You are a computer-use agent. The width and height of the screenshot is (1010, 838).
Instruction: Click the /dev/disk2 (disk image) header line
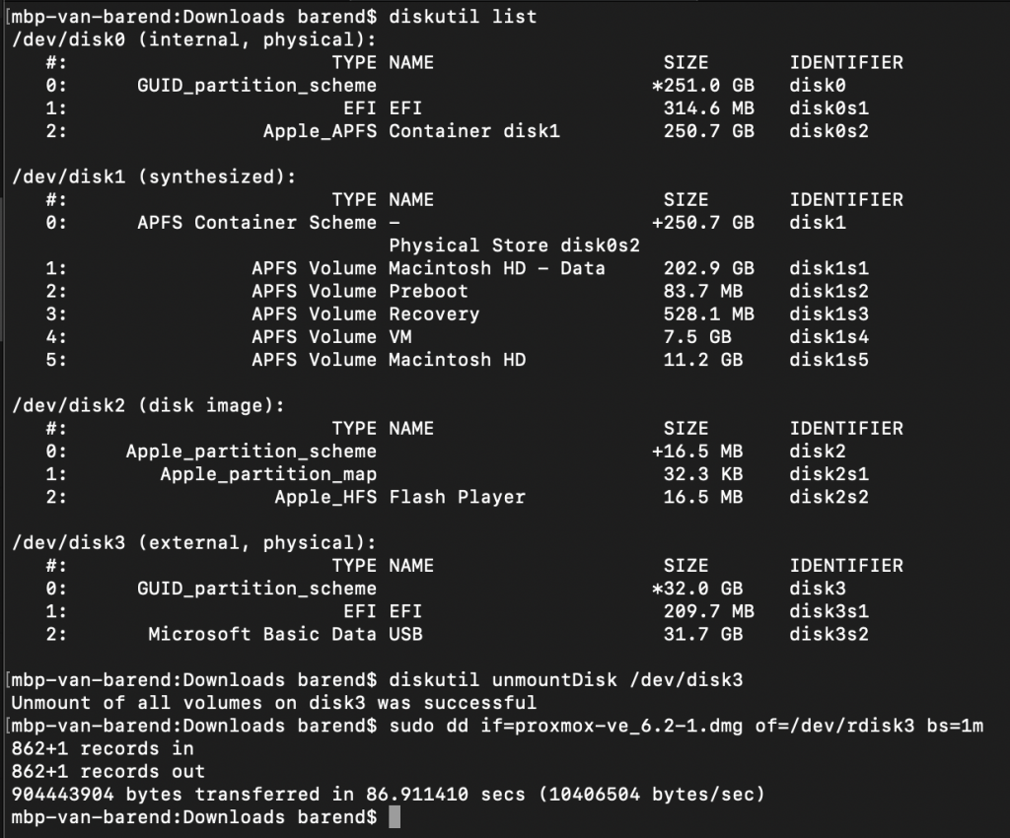(x=148, y=405)
